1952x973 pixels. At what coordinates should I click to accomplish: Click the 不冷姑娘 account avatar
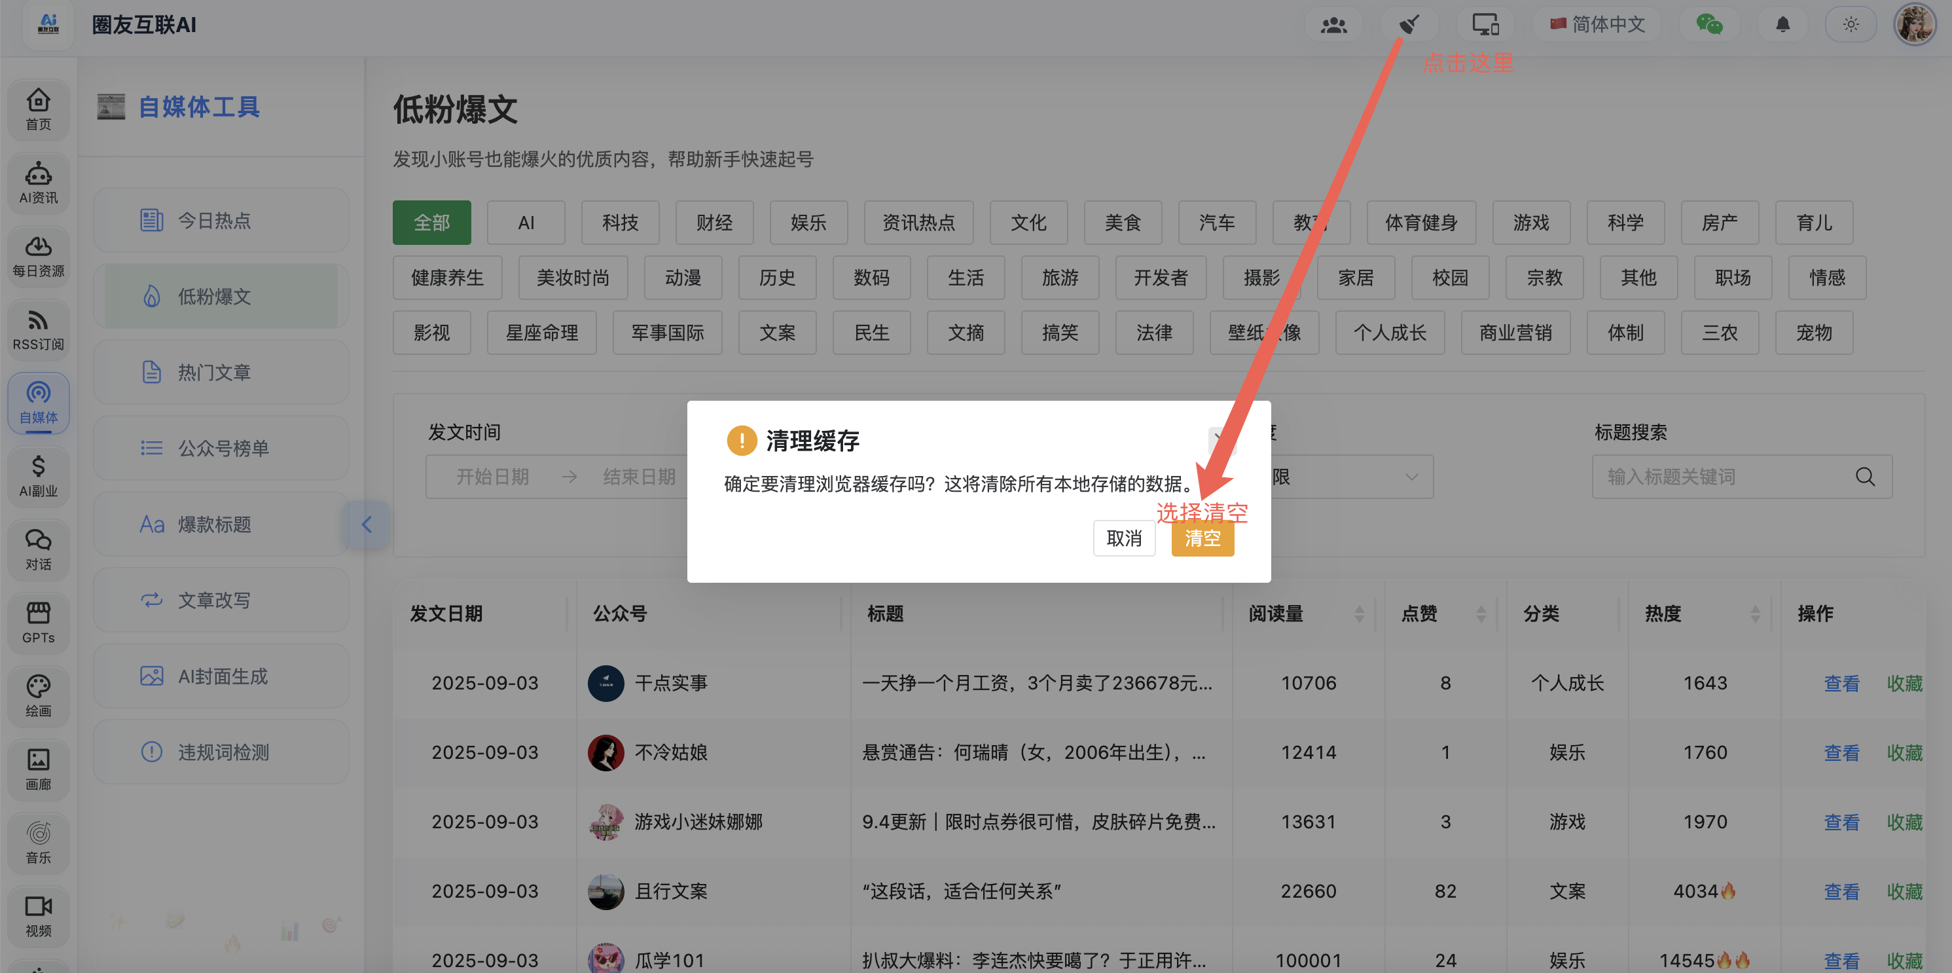[605, 752]
